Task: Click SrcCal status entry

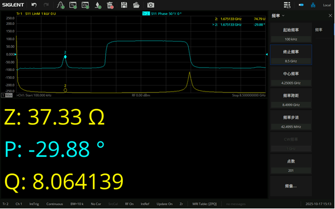Action: tap(113, 204)
